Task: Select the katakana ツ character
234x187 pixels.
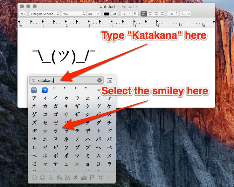Action: [x=56, y=131]
